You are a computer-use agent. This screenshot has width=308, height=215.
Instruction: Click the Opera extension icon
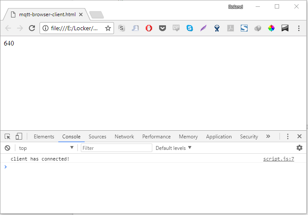149,29
